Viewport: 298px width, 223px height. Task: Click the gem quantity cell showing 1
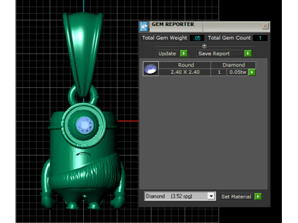coord(219,72)
